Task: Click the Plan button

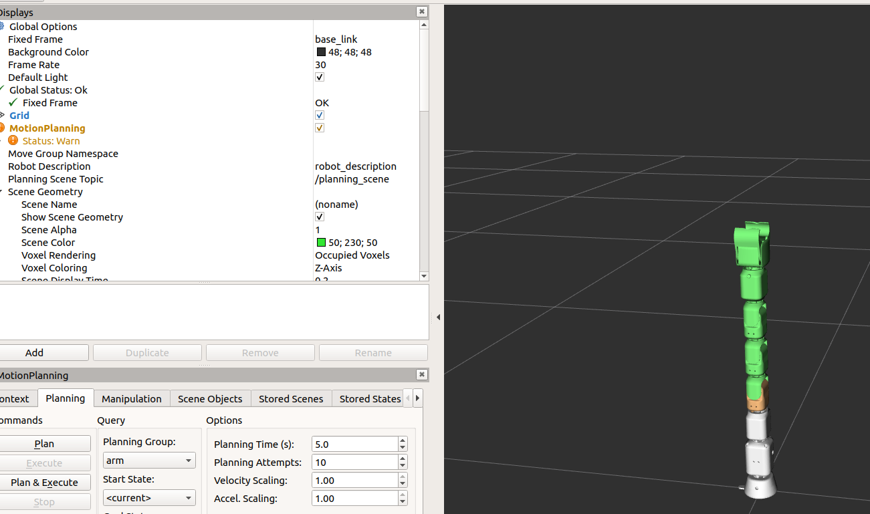Action: 44,443
